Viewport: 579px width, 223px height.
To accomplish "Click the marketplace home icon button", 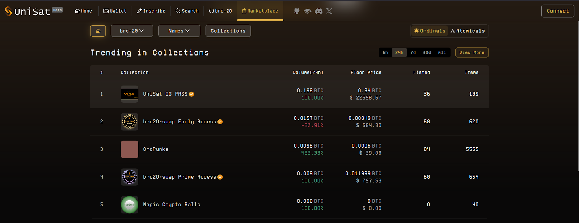I will [x=98, y=31].
